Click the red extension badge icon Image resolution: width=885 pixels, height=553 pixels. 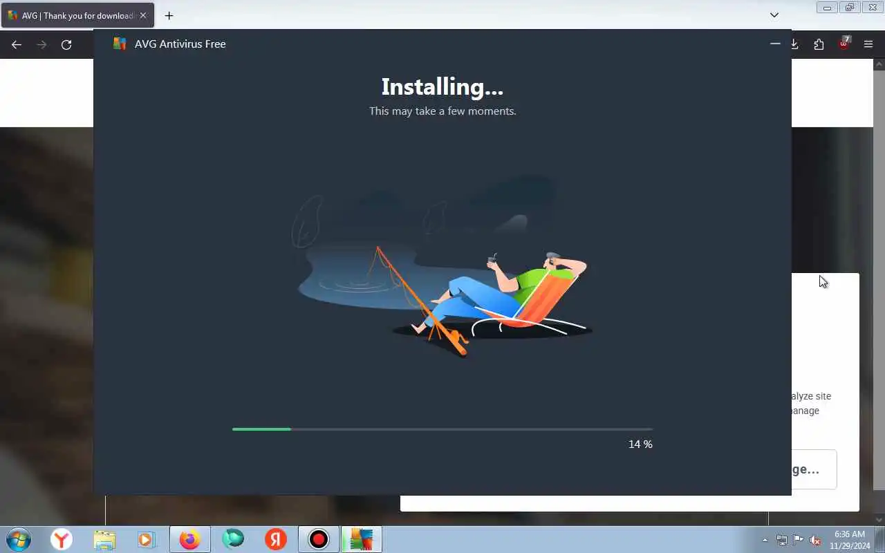pos(844,44)
